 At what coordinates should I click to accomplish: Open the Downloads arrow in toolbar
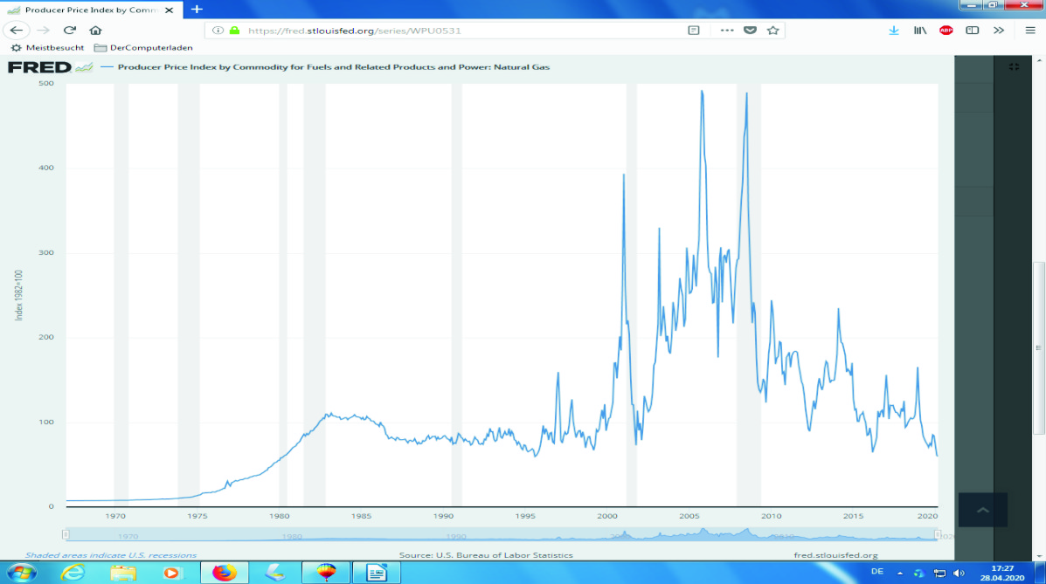(x=893, y=30)
